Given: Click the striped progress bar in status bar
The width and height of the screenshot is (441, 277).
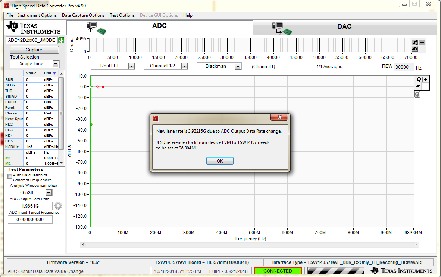Looking at the screenshot, I should [335, 271].
